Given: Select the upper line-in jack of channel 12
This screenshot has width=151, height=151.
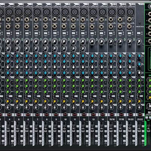Looking at the screenshot, I should [x=83, y=20].
